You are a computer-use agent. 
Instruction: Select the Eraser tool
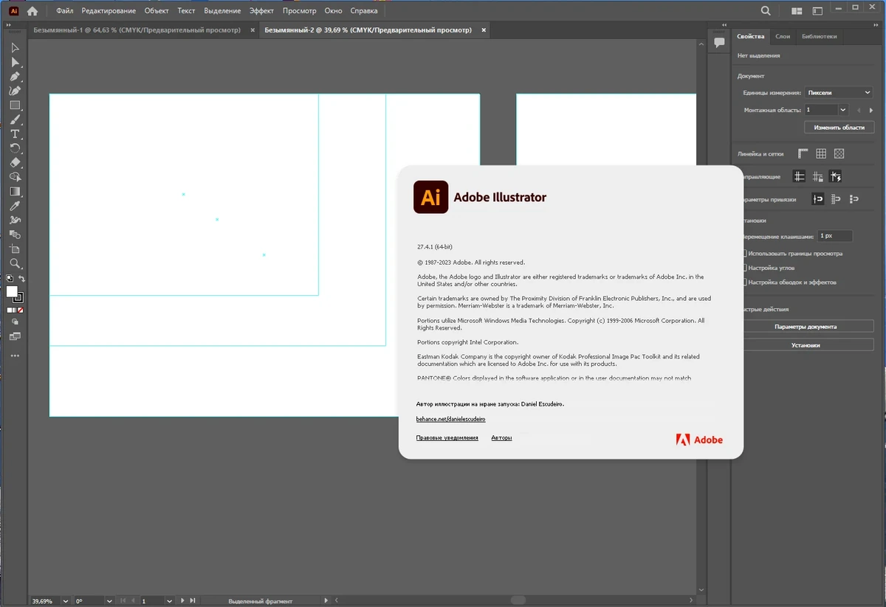[15, 163]
